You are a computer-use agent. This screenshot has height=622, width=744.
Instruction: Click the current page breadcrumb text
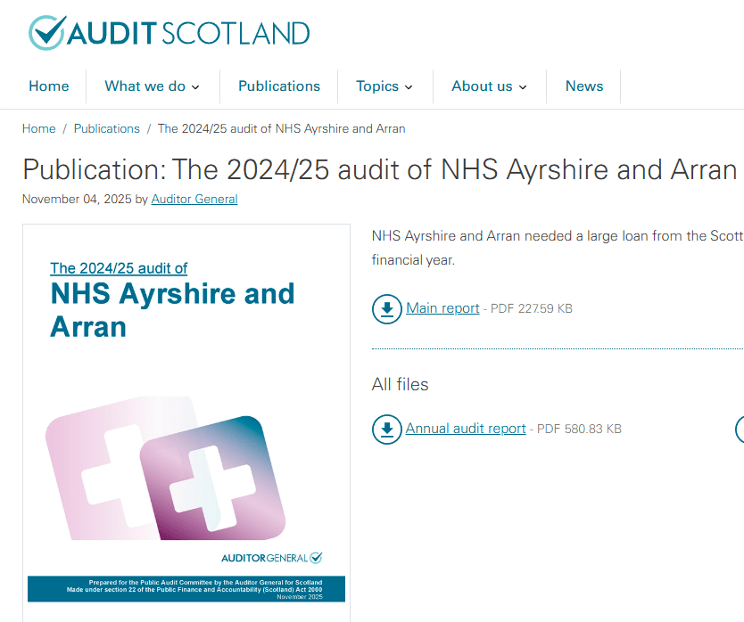click(x=281, y=128)
